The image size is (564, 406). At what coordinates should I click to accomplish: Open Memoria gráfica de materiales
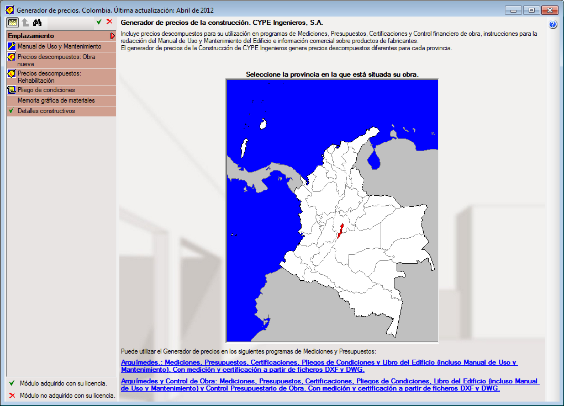(x=61, y=100)
